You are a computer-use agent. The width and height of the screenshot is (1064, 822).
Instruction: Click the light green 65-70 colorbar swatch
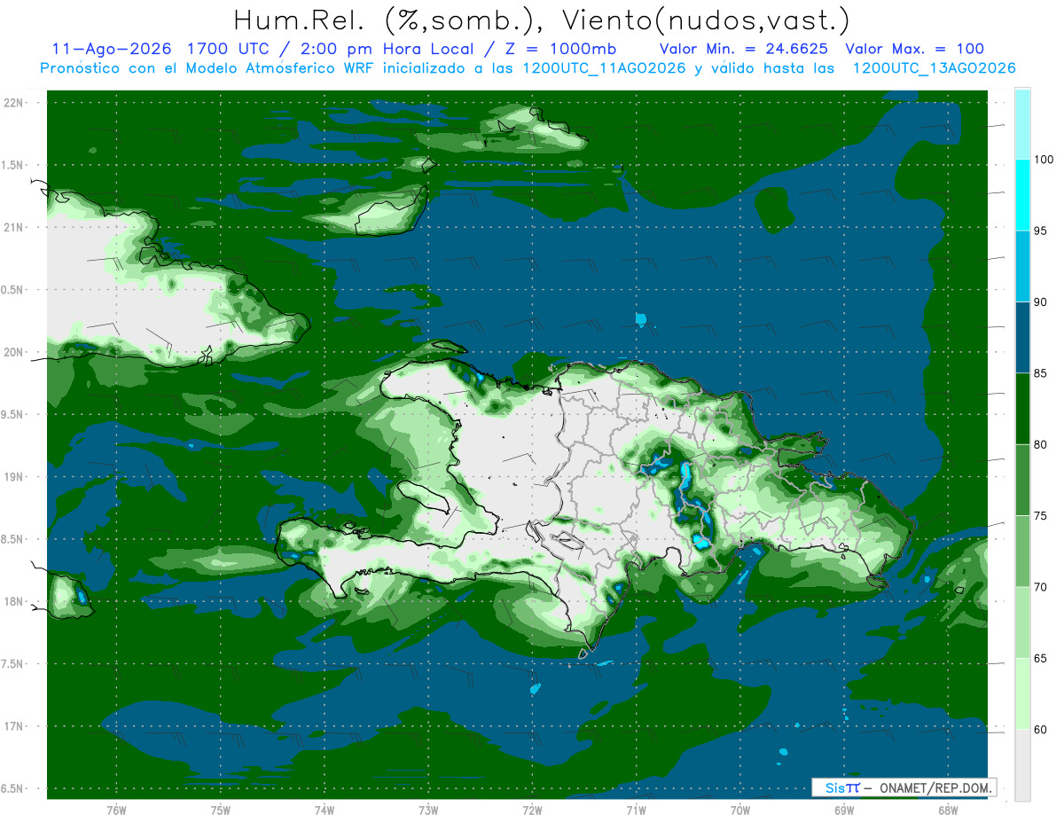click(1022, 622)
